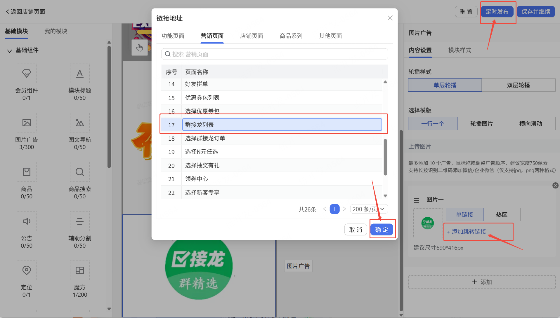Go back to 返回店铺页面
Screen dimensions: 560x318
point(25,12)
